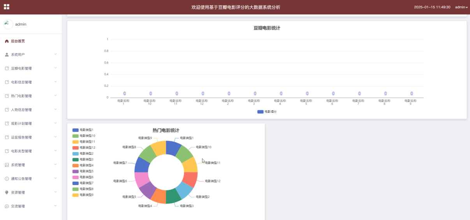Expand chevron on 电影信息管理 row
The image size is (470, 220).
tap(55, 81)
